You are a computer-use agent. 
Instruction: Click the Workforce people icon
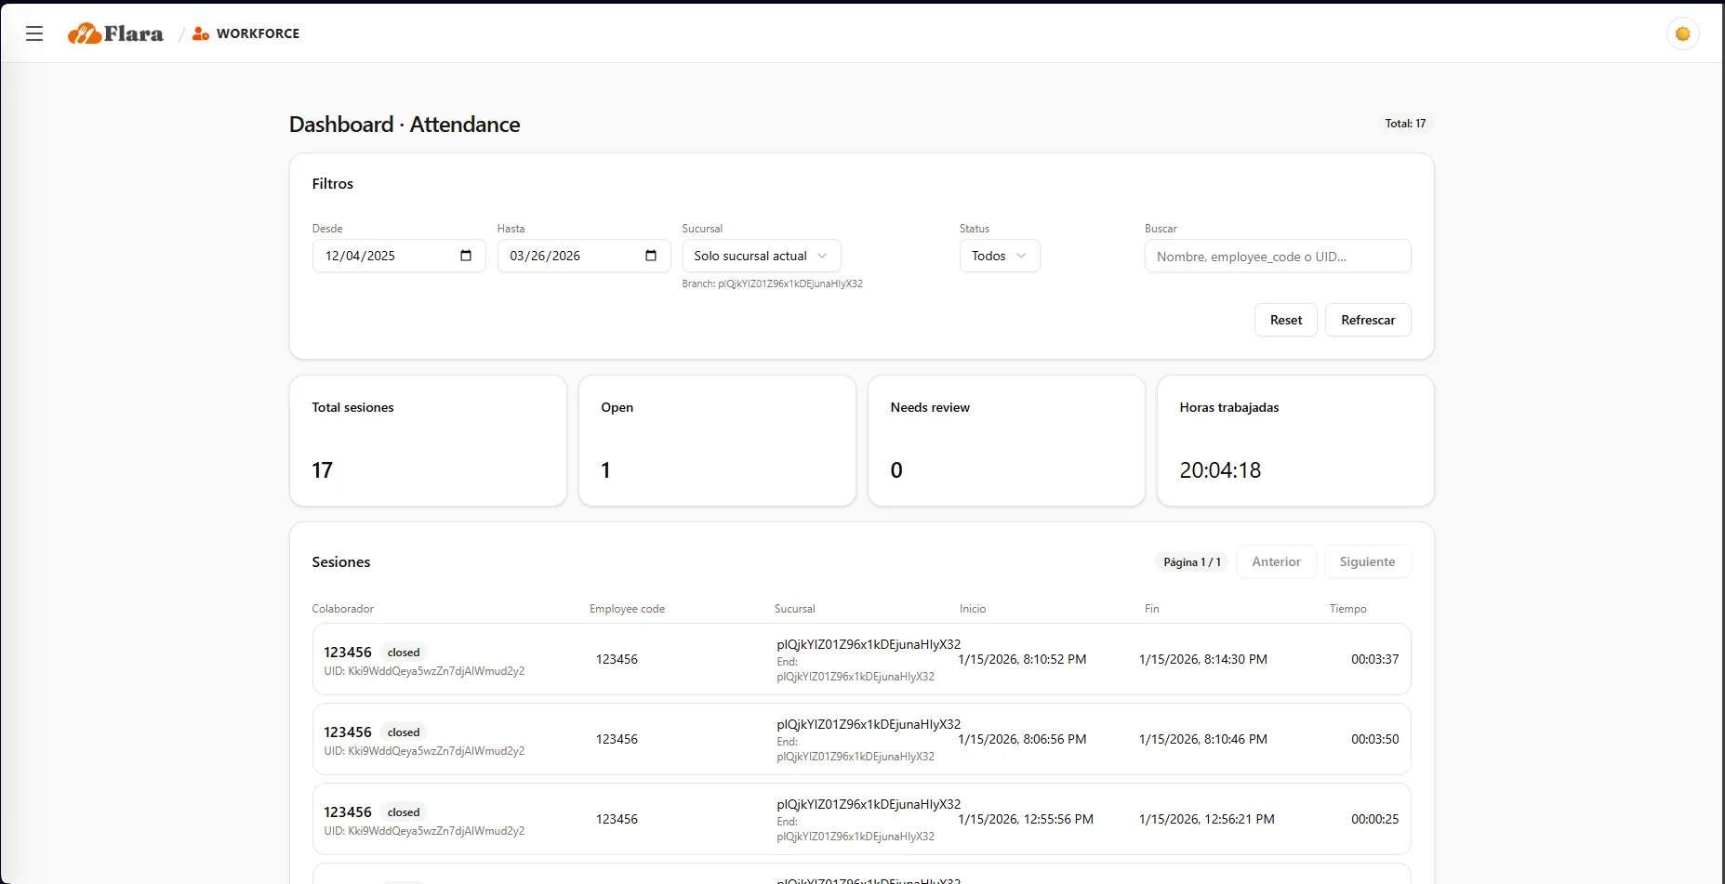pyautogui.click(x=201, y=33)
